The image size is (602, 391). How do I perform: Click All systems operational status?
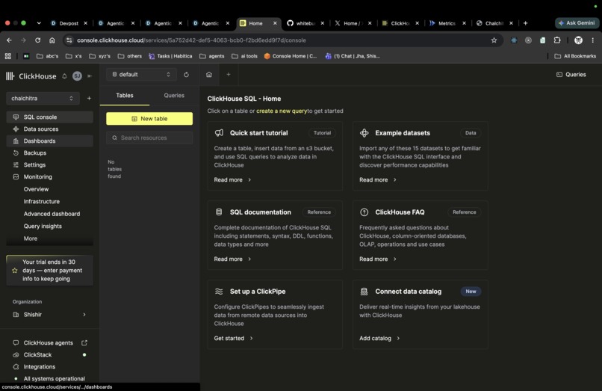point(49,378)
